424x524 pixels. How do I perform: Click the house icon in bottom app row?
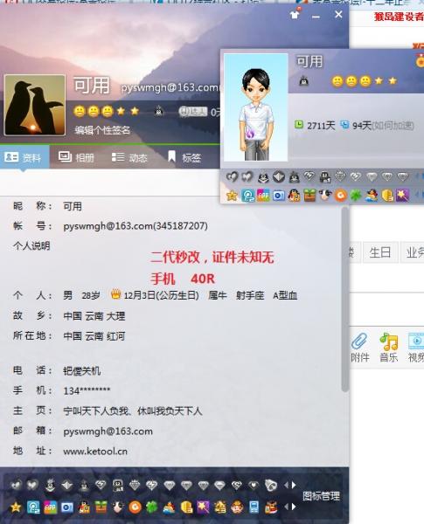(220, 507)
